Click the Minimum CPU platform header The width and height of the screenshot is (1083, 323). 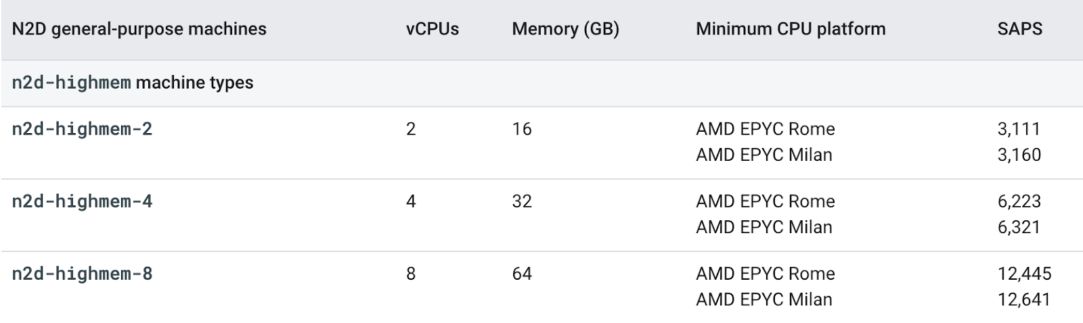tap(790, 29)
